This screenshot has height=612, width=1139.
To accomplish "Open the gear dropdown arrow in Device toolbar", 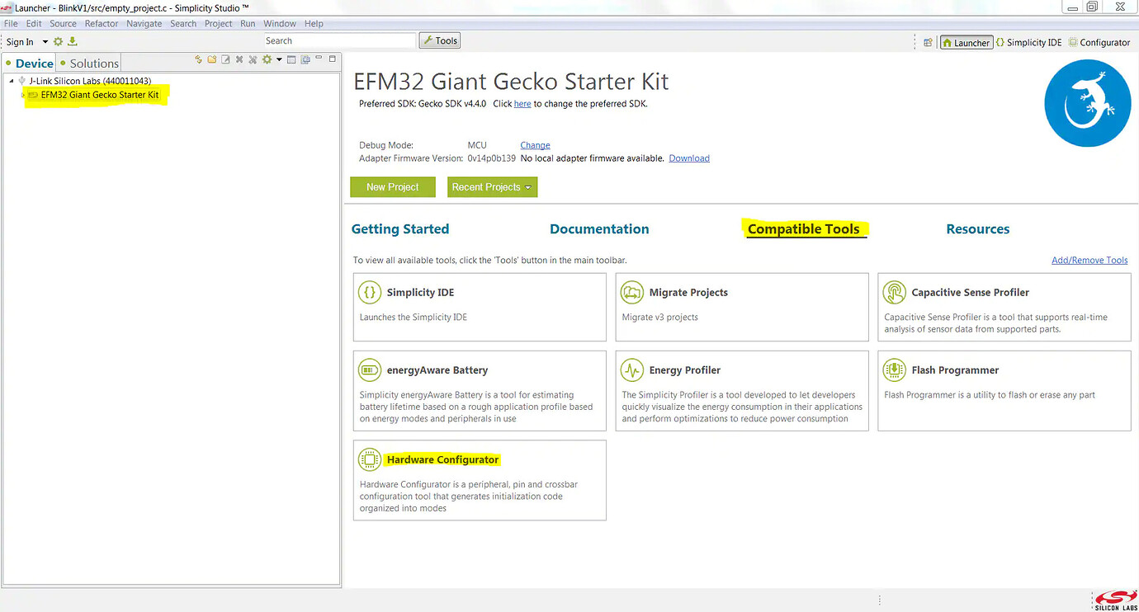I will coord(279,59).
